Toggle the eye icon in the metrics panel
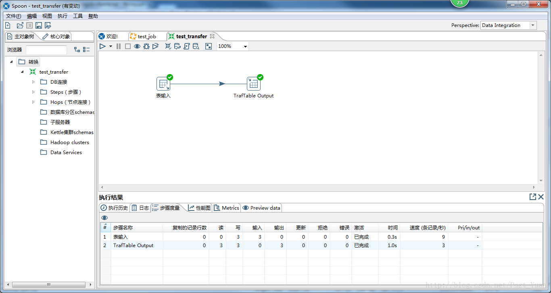This screenshot has width=551, height=293. (104, 218)
